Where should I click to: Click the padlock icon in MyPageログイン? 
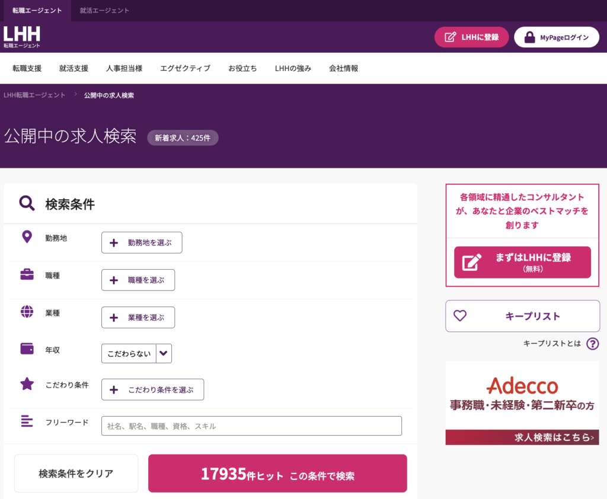[x=529, y=37]
